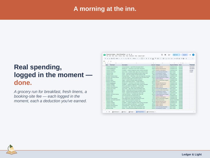Open the Insert menu
This screenshot has width=210, height=158.
click(116, 56)
